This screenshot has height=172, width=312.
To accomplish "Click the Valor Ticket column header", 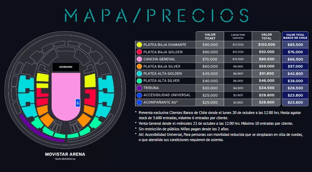I will [x=210, y=36].
